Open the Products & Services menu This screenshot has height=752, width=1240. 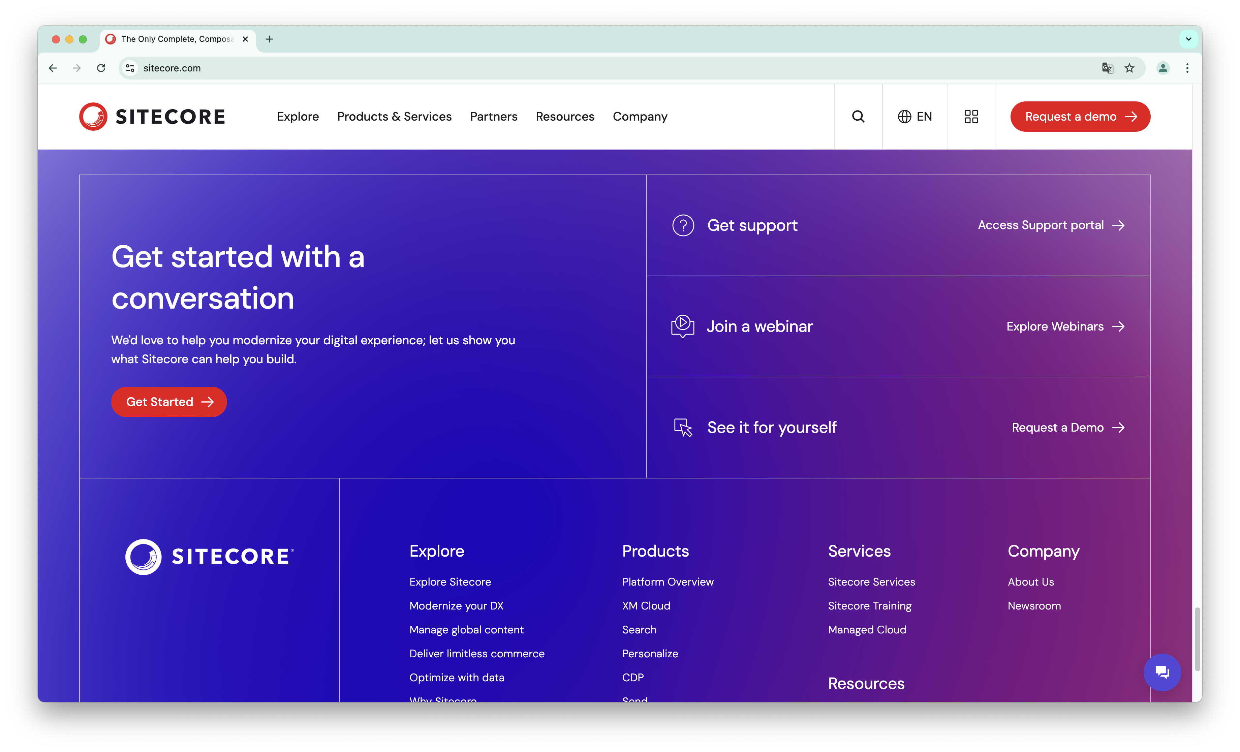coord(394,117)
